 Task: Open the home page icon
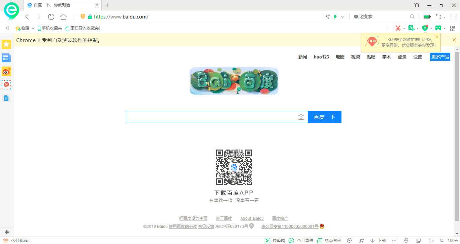tap(63, 17)
